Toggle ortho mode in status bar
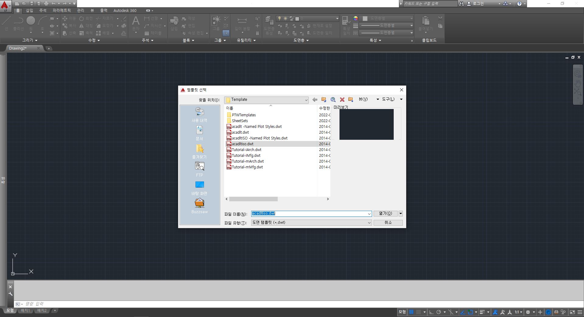This screenshot has height=317, width=584. 431,312
